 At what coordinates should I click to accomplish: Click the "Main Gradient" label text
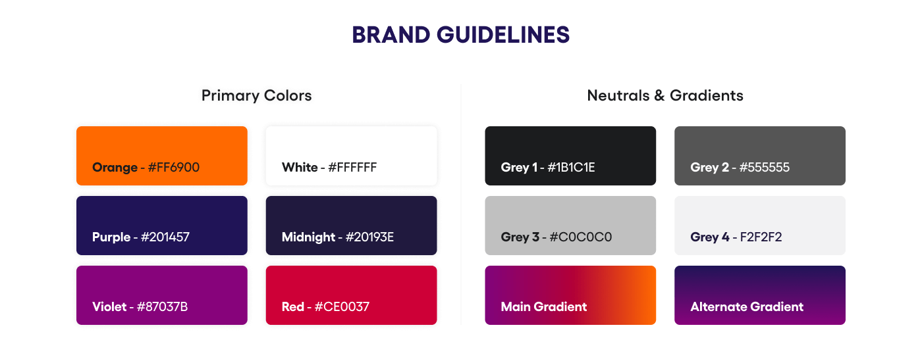(543, 307)
